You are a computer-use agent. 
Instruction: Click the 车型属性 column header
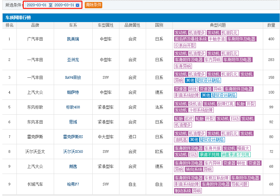(x=106, y=25)
